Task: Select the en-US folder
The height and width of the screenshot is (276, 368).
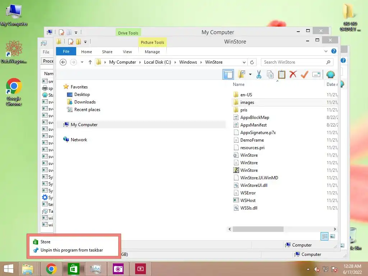Action: click(246, 95)
